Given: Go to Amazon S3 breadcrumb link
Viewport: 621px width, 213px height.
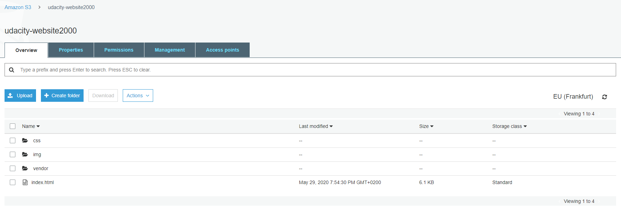Looking at the screenshot, I should (x=18, y=7).
